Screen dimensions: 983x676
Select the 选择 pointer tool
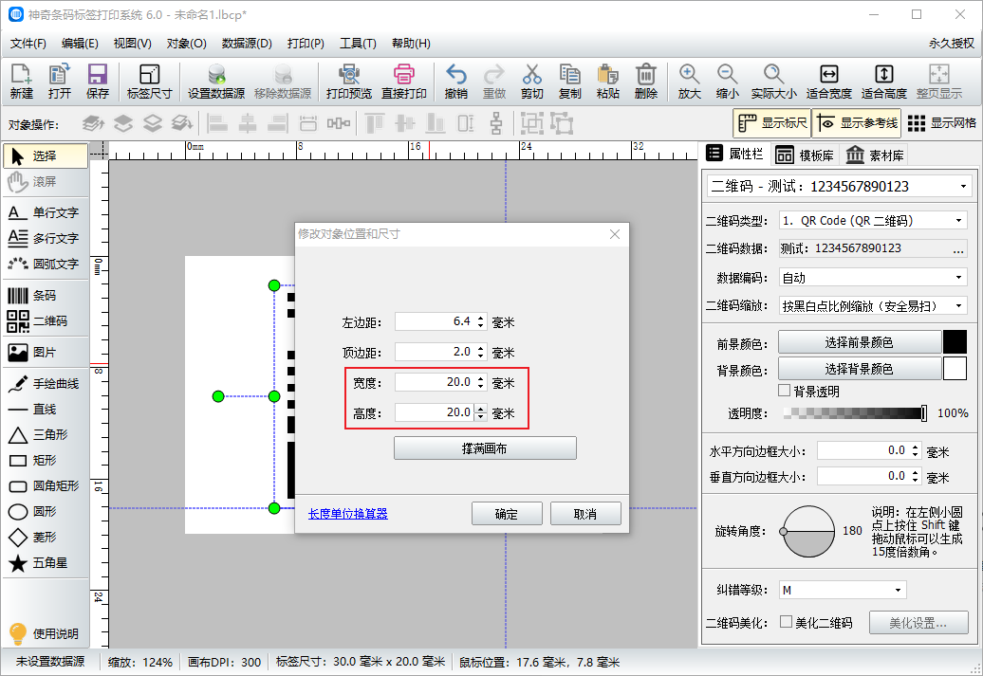point(46,156)
